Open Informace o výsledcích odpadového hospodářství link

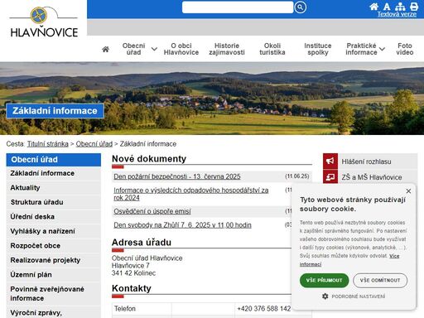coord(191,194)
